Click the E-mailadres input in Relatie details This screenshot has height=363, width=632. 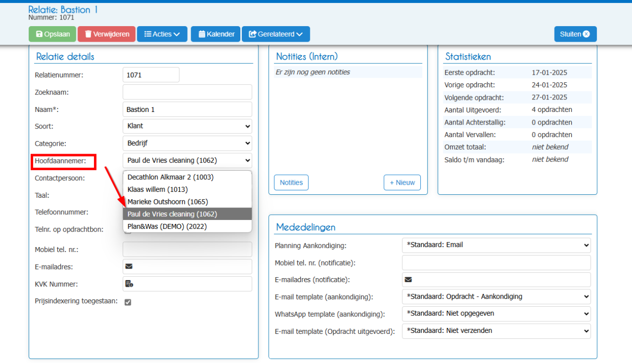188,267
